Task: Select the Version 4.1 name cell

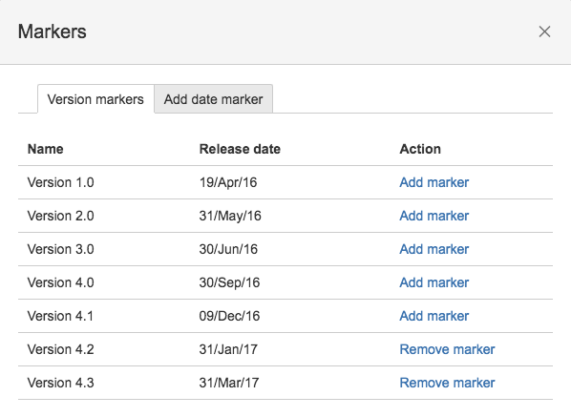Action: (x=60, y=316)
